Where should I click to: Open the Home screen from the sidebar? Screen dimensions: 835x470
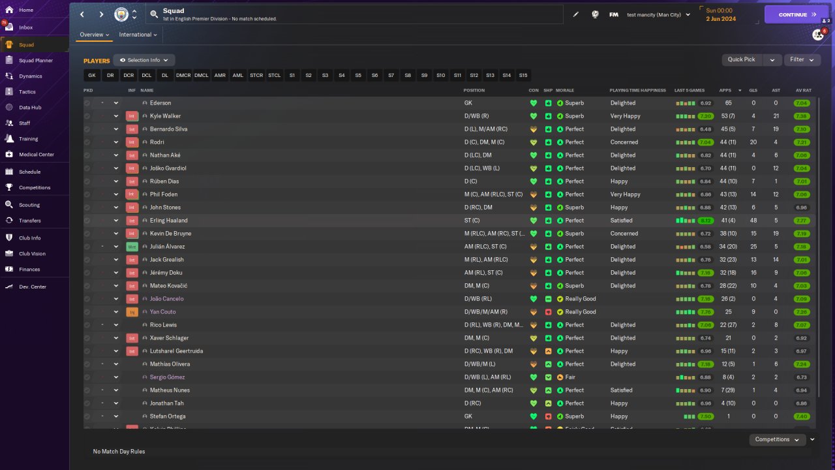(x=26, y=10)
